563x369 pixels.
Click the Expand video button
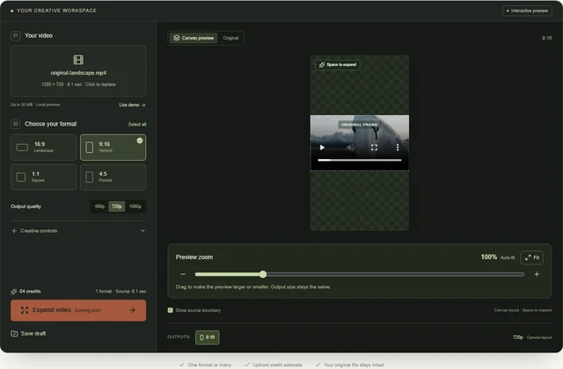coord(78,310)
